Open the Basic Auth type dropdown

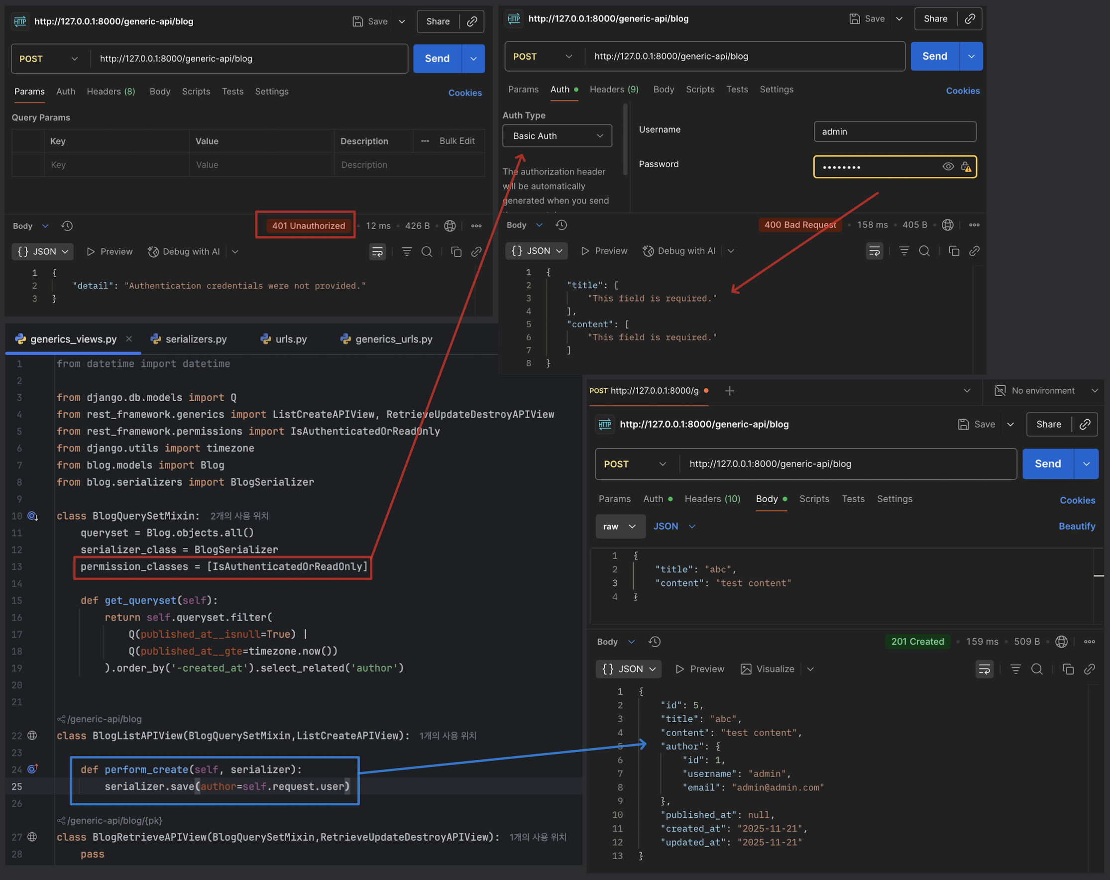[557, 136]
